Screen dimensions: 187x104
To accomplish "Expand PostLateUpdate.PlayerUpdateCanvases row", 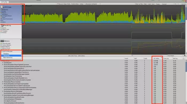I will 3,65.
